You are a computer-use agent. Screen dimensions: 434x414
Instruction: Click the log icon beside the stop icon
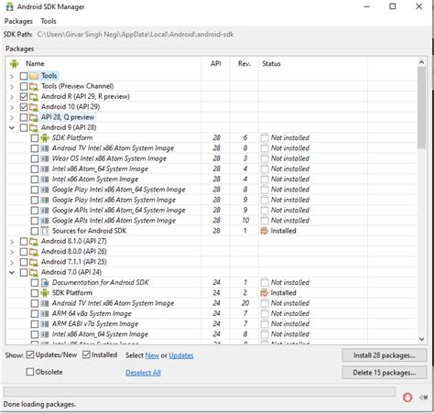[x=424, y=398]
